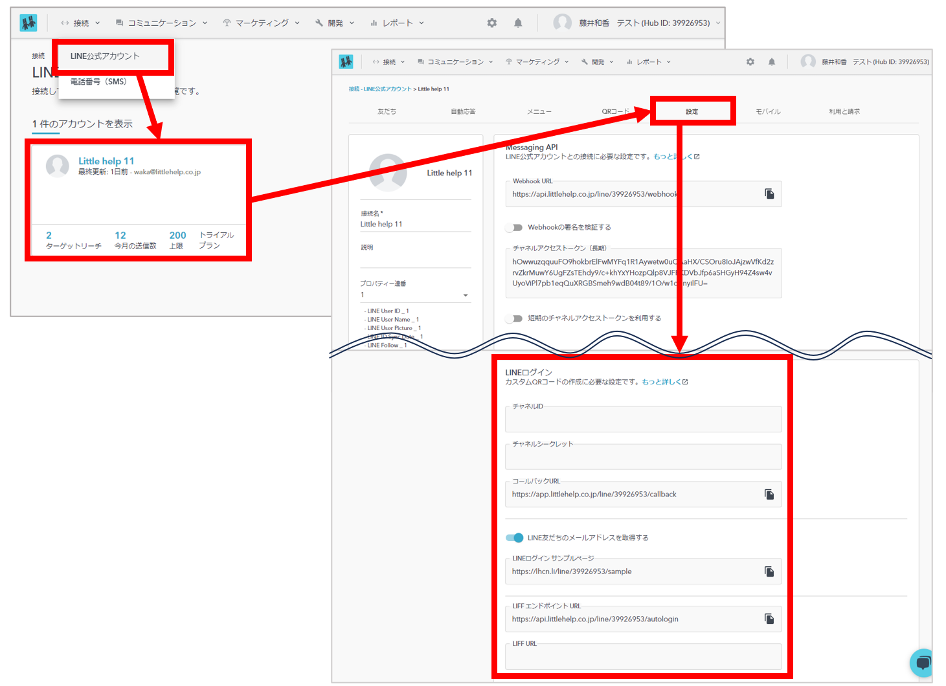Select LINE公式アカウント from the menu
Screen dimensions: 946x686
[105, 56]
